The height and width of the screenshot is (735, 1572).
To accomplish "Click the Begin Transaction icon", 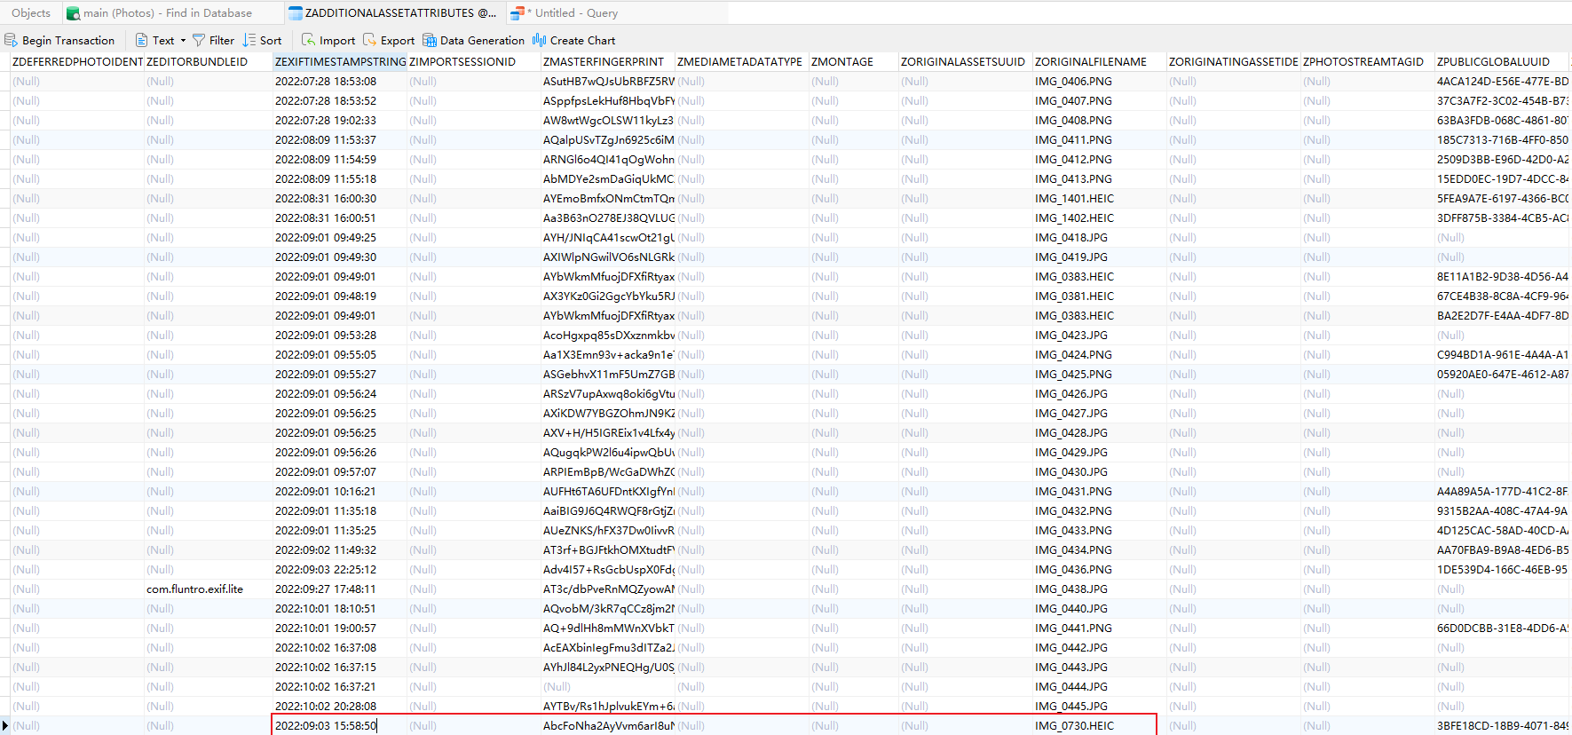I will [x=12, y=40].
